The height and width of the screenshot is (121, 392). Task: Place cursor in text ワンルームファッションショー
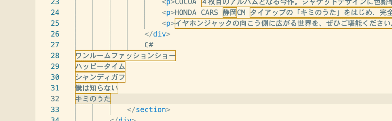click(x=125, y=56)
